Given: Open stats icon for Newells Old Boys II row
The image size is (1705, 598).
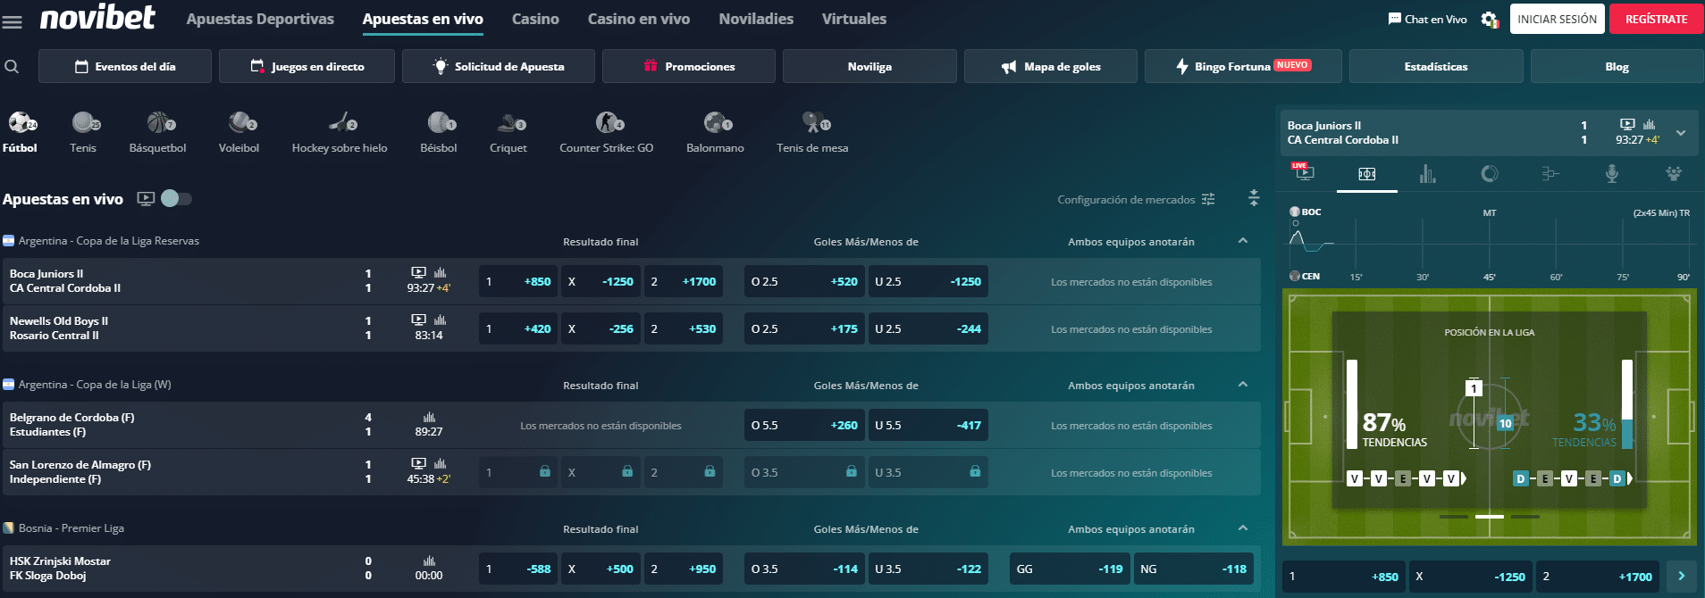Looking at the screenshot, I should [441, 320].
